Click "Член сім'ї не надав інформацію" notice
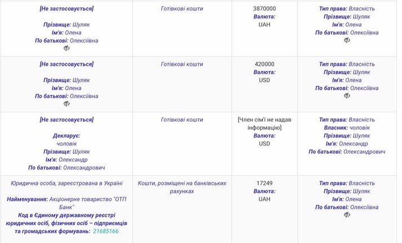This screenshot has width=402, height=243. (x=264, y=123)
